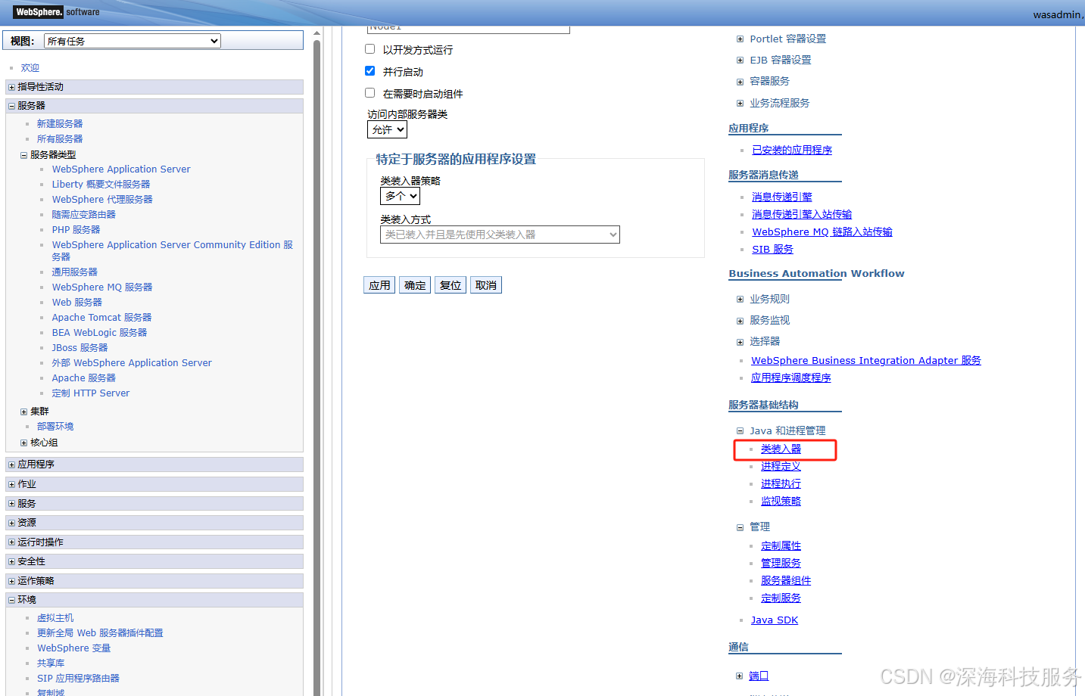Collapse Java 和进程管理 minus icon
This screenshot has height=696, width=1085.
pyautogui.click(x=740, y=431)
